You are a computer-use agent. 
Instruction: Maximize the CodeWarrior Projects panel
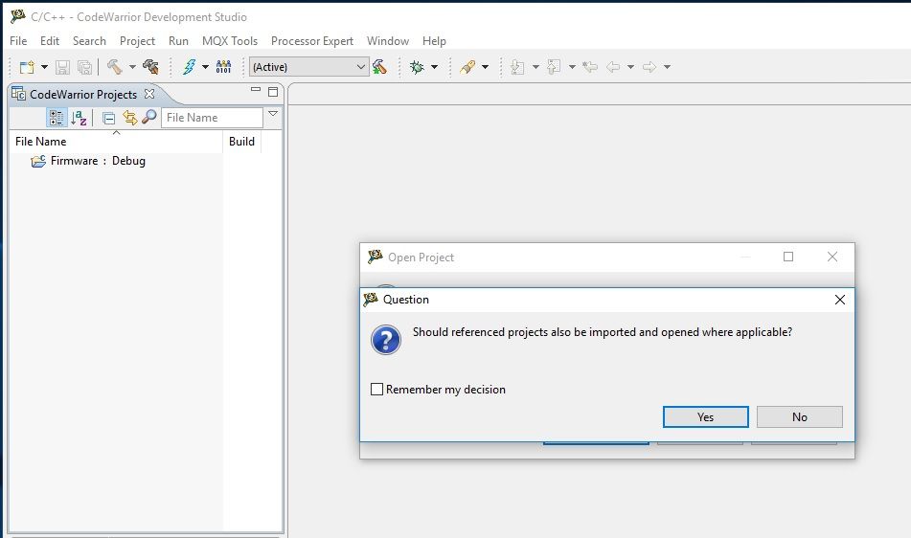[x=273, y=92]
